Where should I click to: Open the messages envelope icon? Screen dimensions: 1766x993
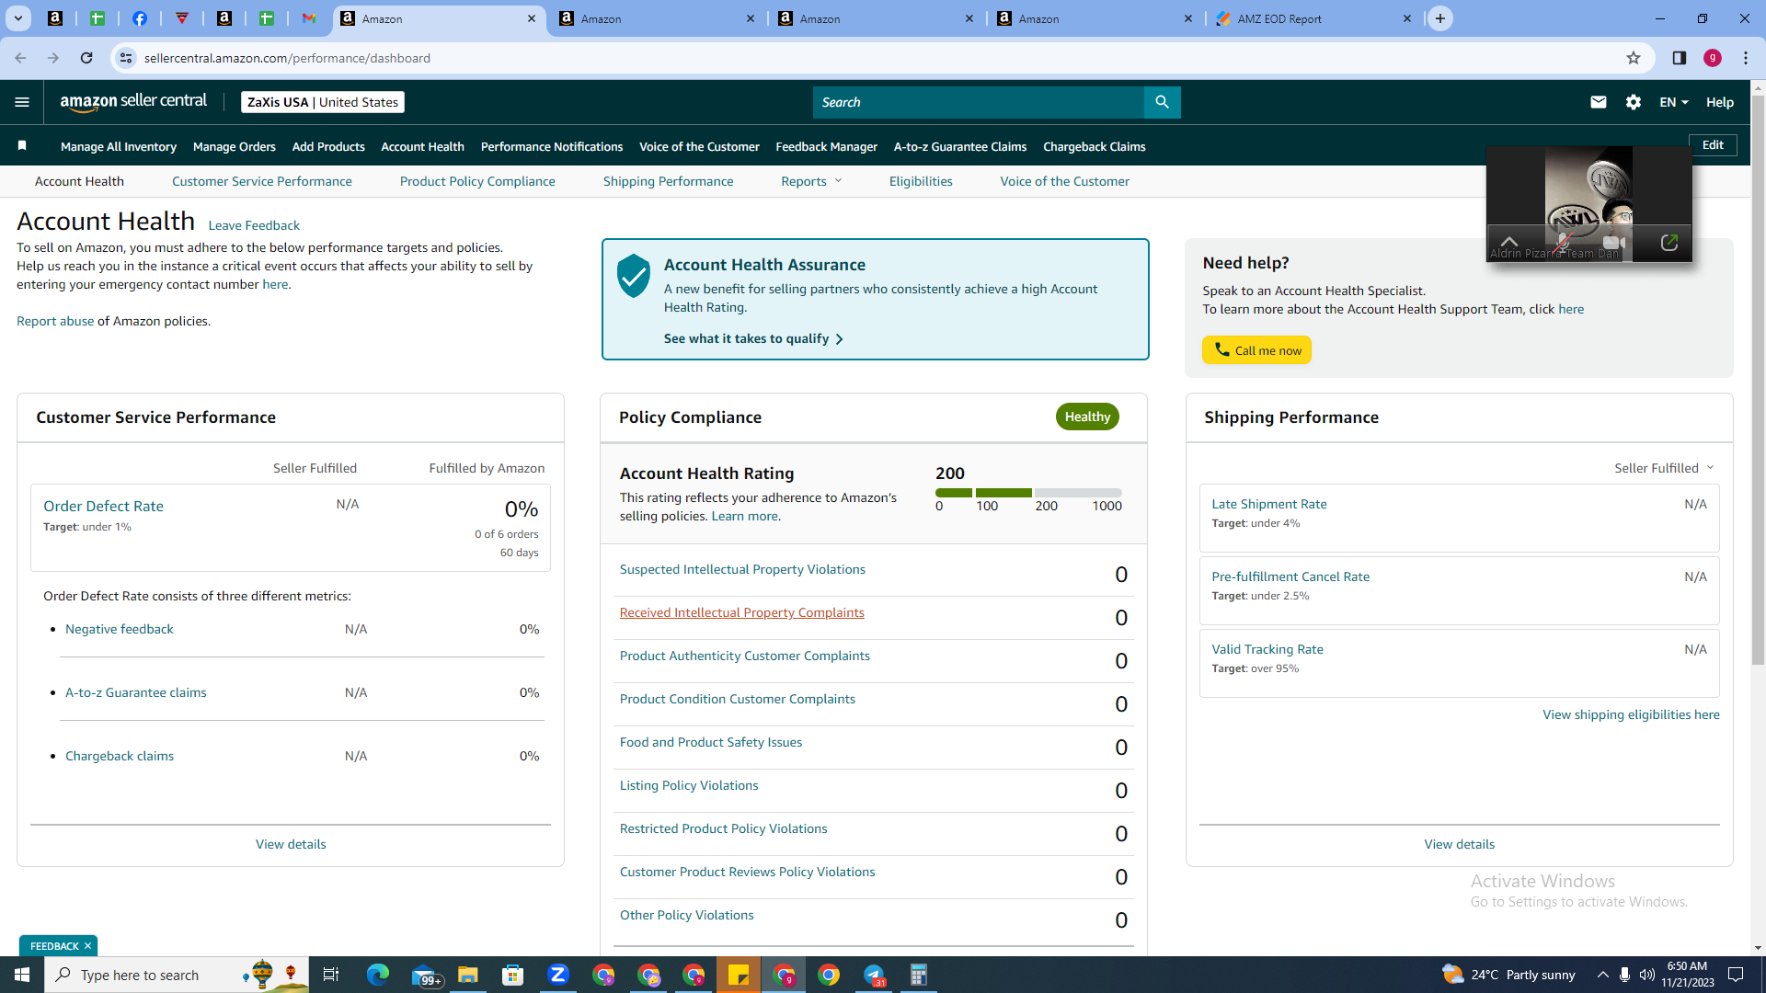coord(1599,102)
